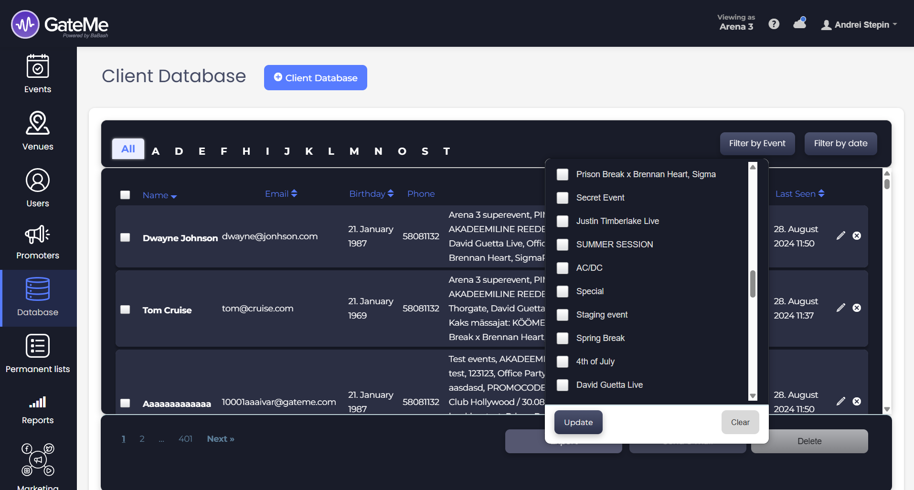Go to the Next page link
This screenshot has width=914, height=490.
click(x=220, y=439)
